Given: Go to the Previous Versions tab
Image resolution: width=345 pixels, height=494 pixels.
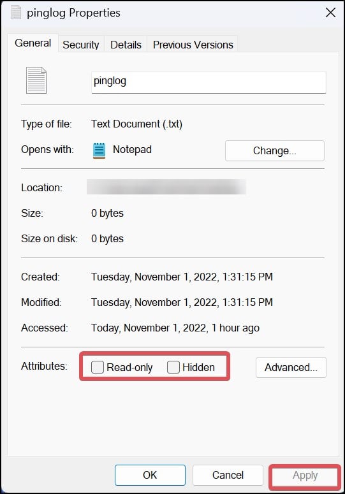Looking at the screenshot, I should (193, 45).
